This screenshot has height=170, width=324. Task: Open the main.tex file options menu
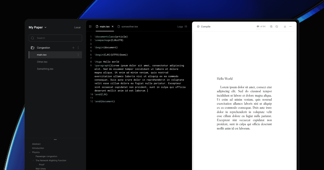pyautogui.click(x=78, y=55)
